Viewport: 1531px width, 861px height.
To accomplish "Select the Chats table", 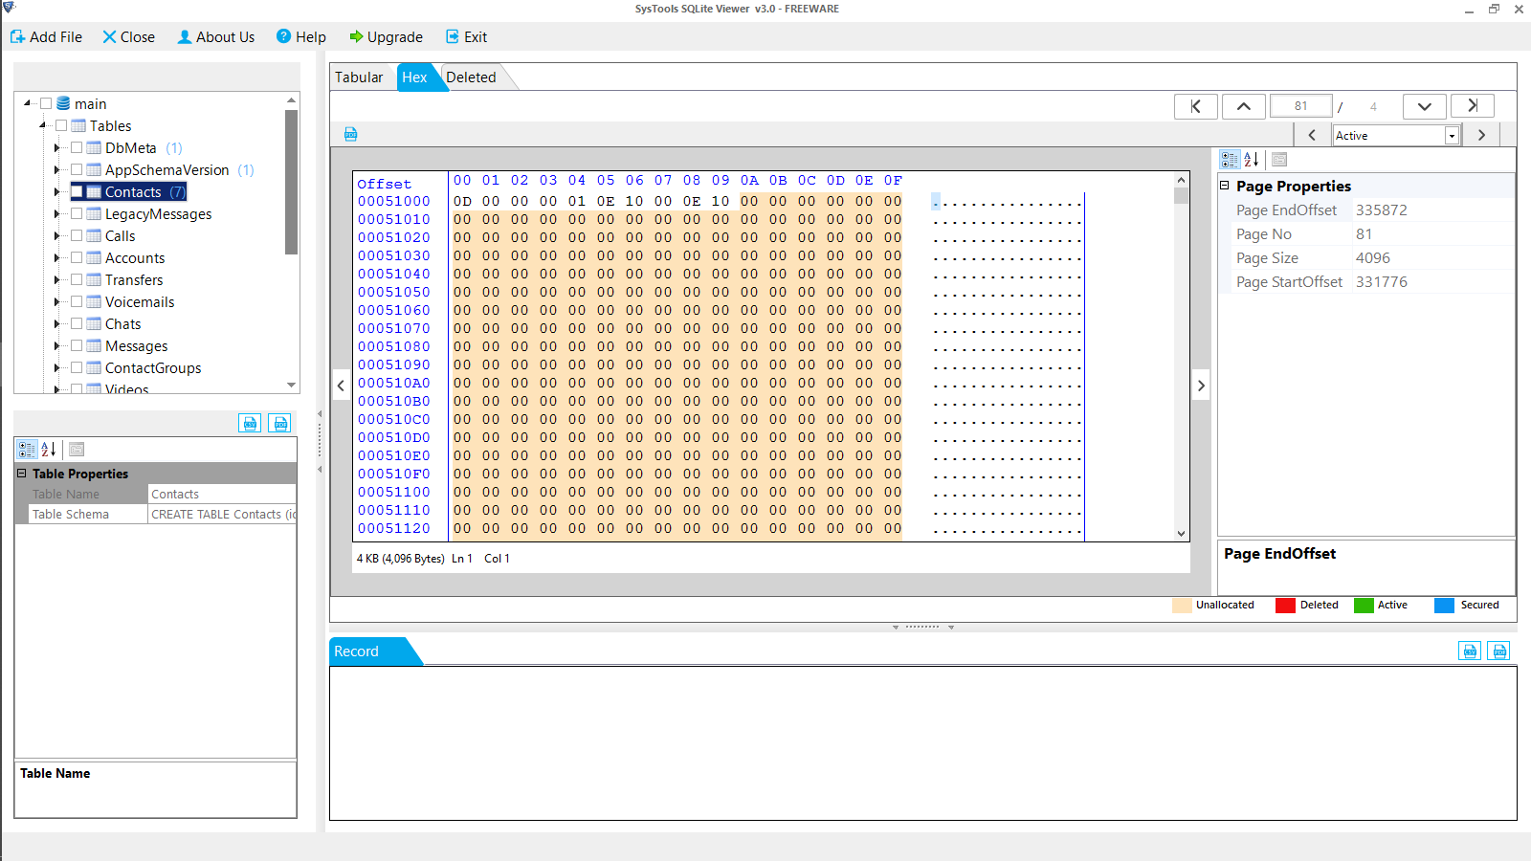I will (x=122, y=324).
